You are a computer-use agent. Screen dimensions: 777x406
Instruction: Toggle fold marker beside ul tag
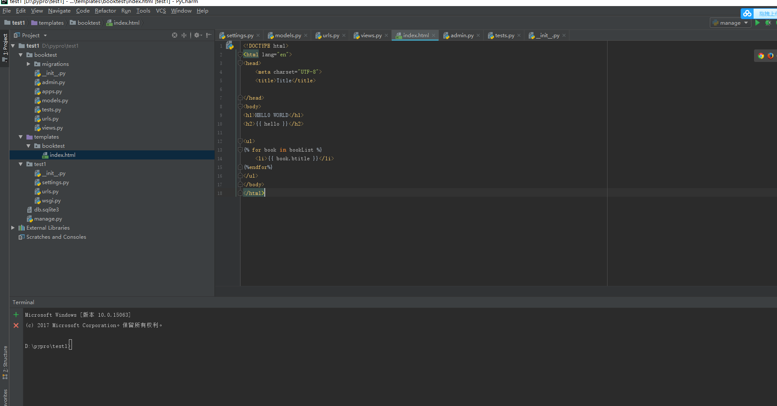point(240,141)
